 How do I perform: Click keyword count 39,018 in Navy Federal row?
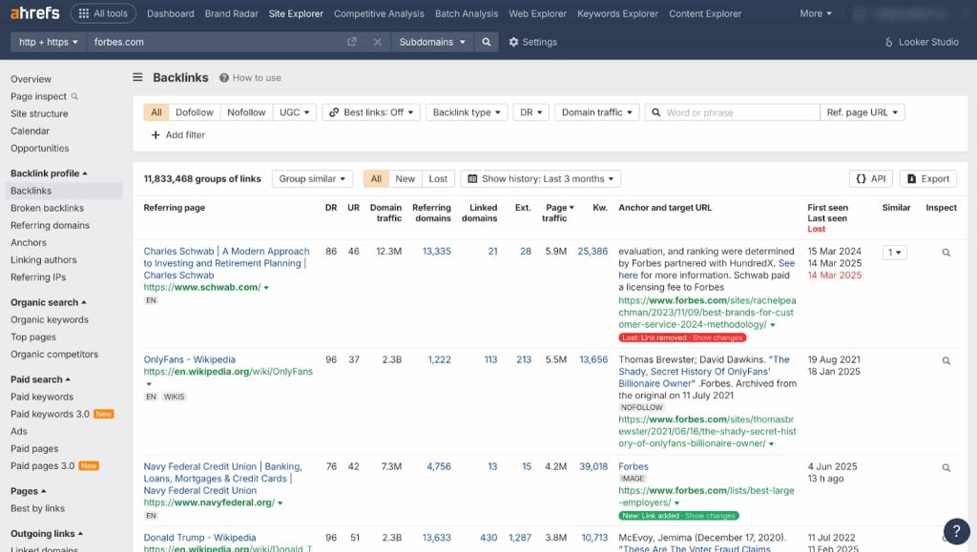[593, 467]
